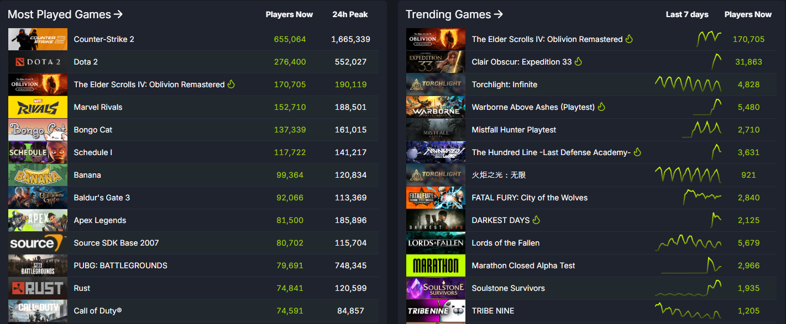
Task: Open the Most Played Games heading link
Action: (x=65, y=14)
